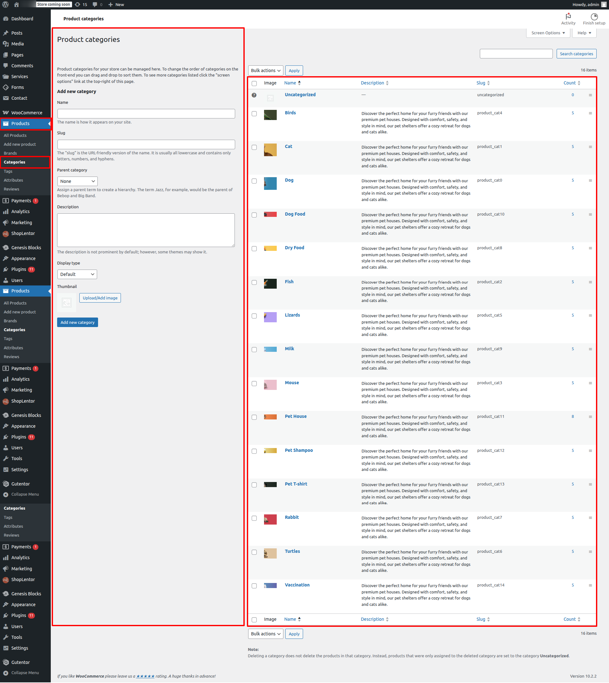The width and height of the screenshot is (609, 683).
Task: Select the Dog Food category checkbox
Action: pyautogui.click(x=254, y=215)
